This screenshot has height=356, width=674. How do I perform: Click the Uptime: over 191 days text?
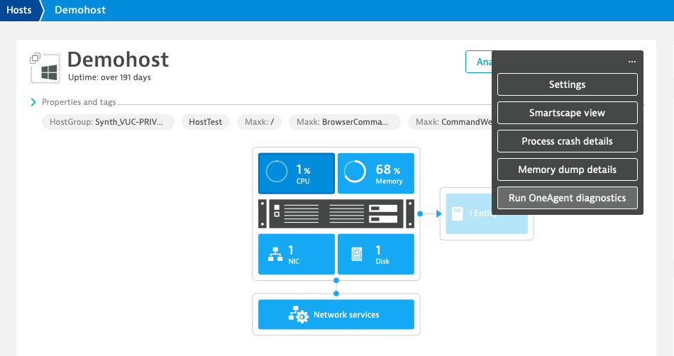[x=109, y=77]
